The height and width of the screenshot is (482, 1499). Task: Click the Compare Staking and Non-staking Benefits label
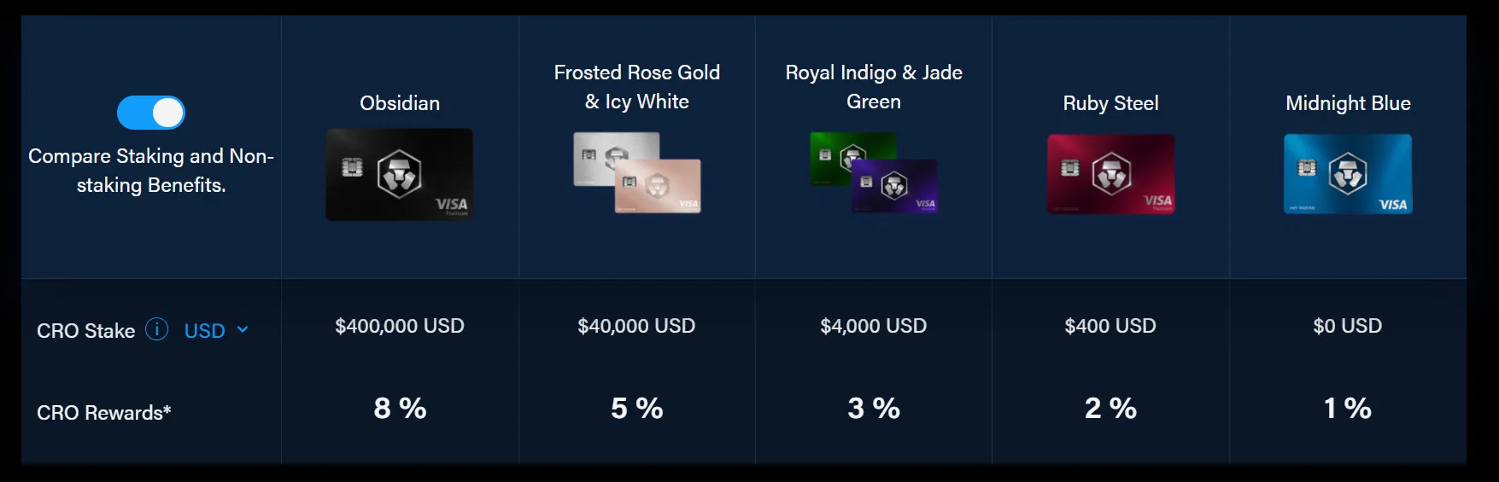click(x=151, y=171)
